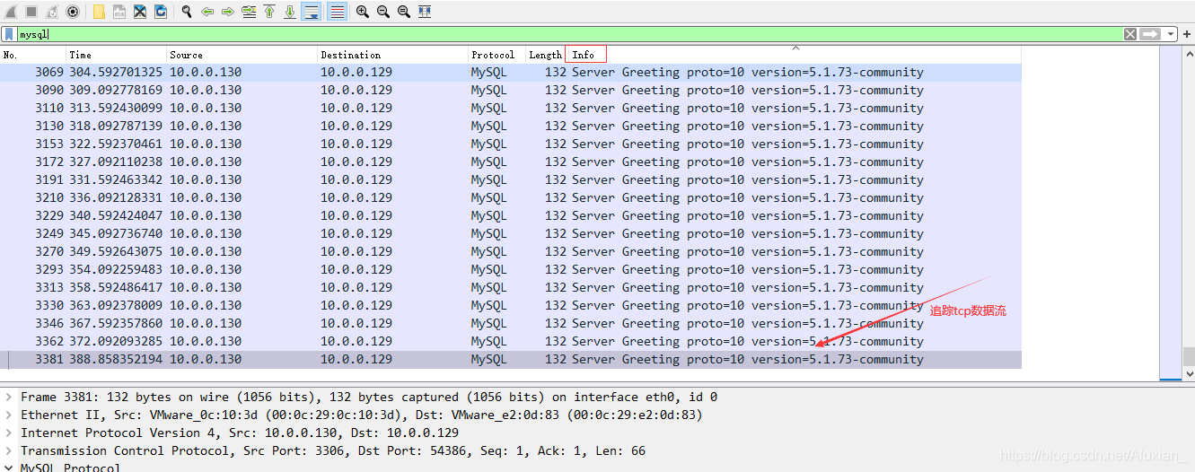Screen dimensions: 1195x472
Task: Click scrollbar down arrow in packet list
Action: 1189,374
